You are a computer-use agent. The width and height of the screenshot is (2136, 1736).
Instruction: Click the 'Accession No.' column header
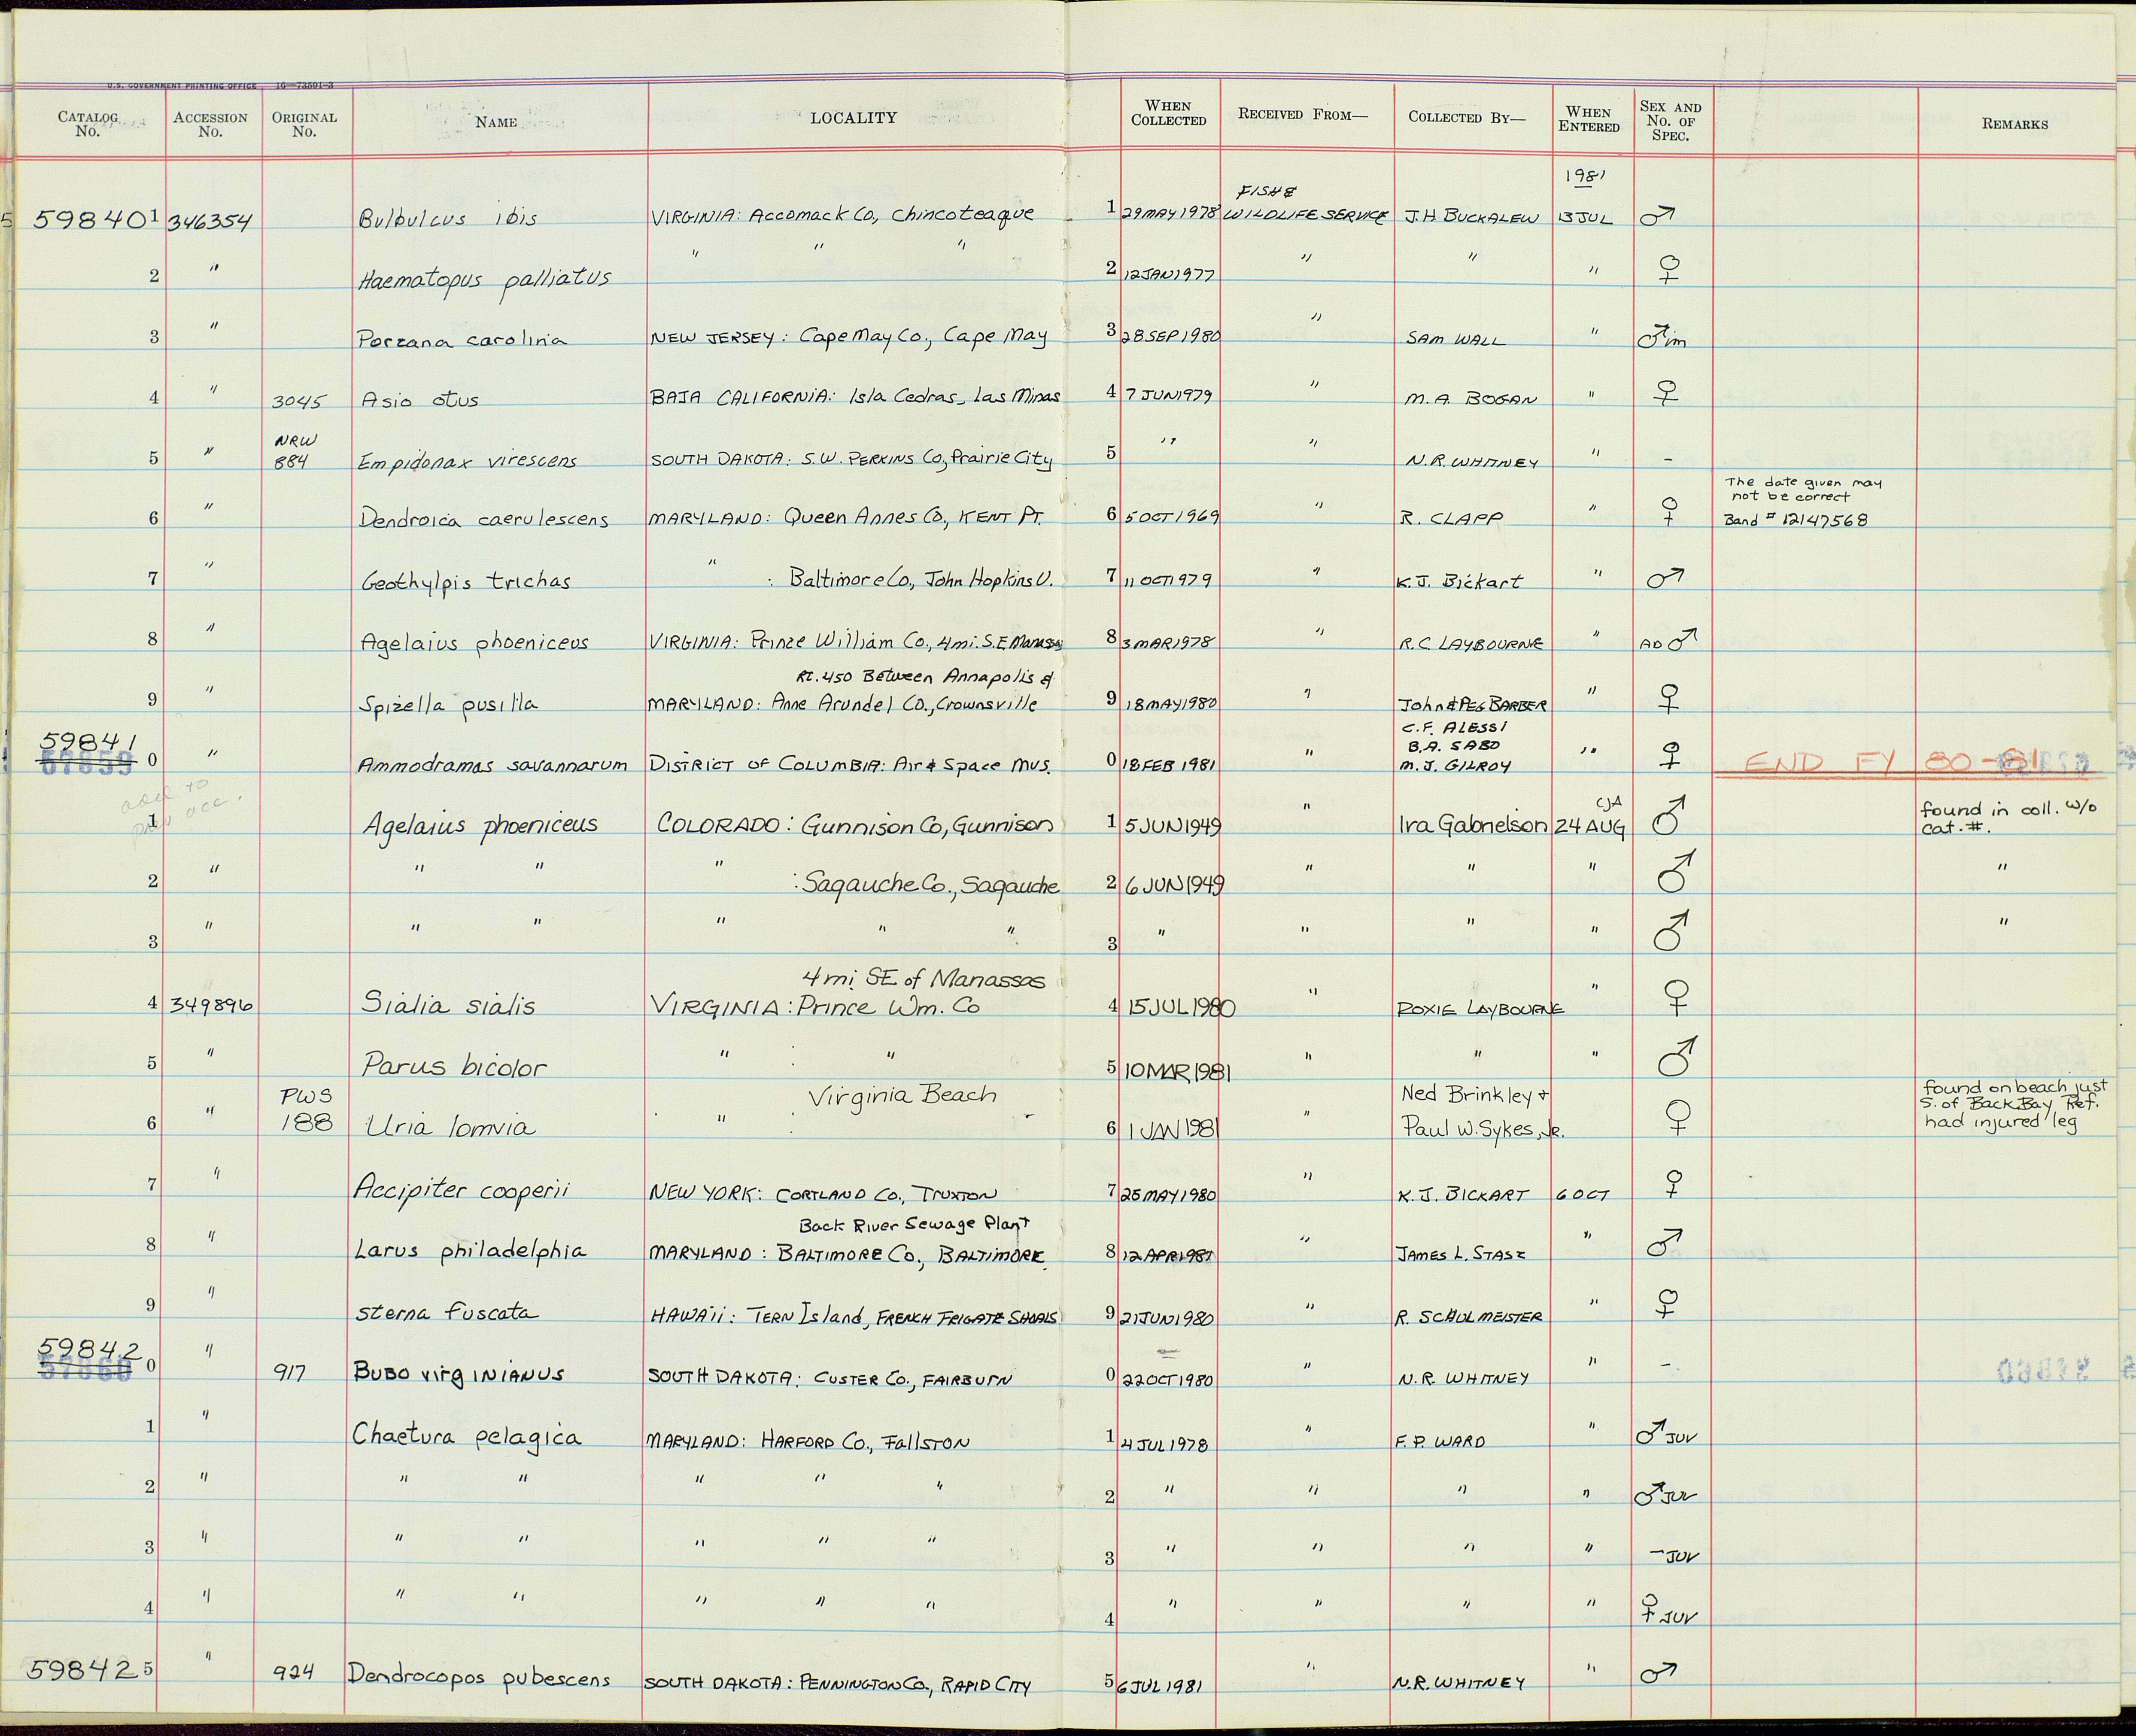click(210, 124)
